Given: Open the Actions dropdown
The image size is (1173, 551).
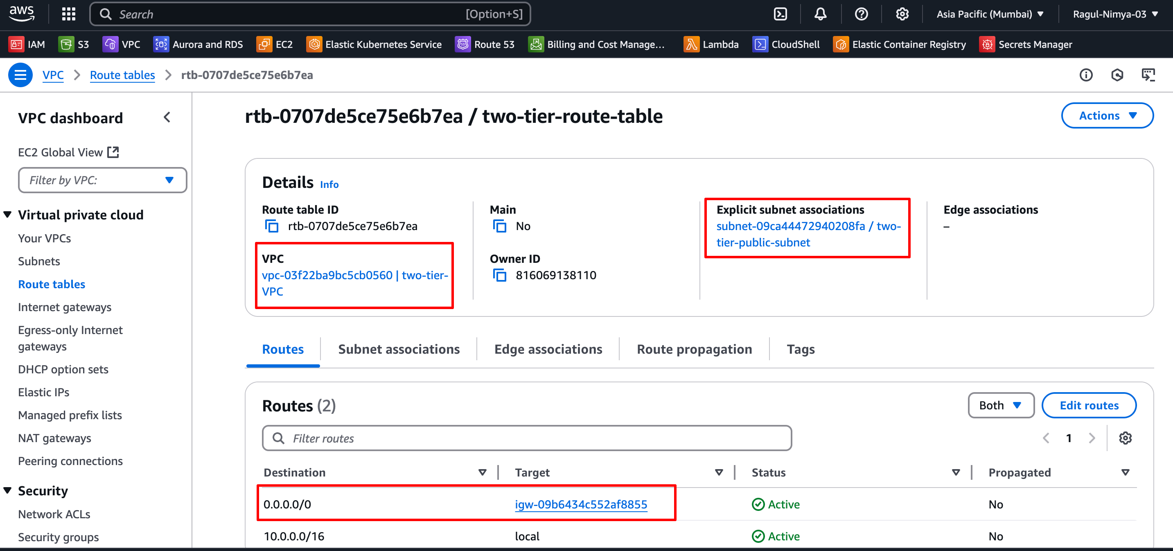Looking at the screenshot, I should (x=1107, y=116).
